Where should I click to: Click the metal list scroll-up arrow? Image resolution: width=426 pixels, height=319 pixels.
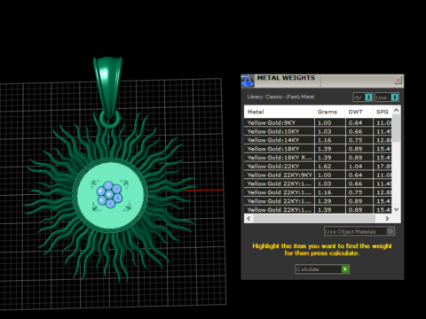pyautogui.click(x=397, y=110)
